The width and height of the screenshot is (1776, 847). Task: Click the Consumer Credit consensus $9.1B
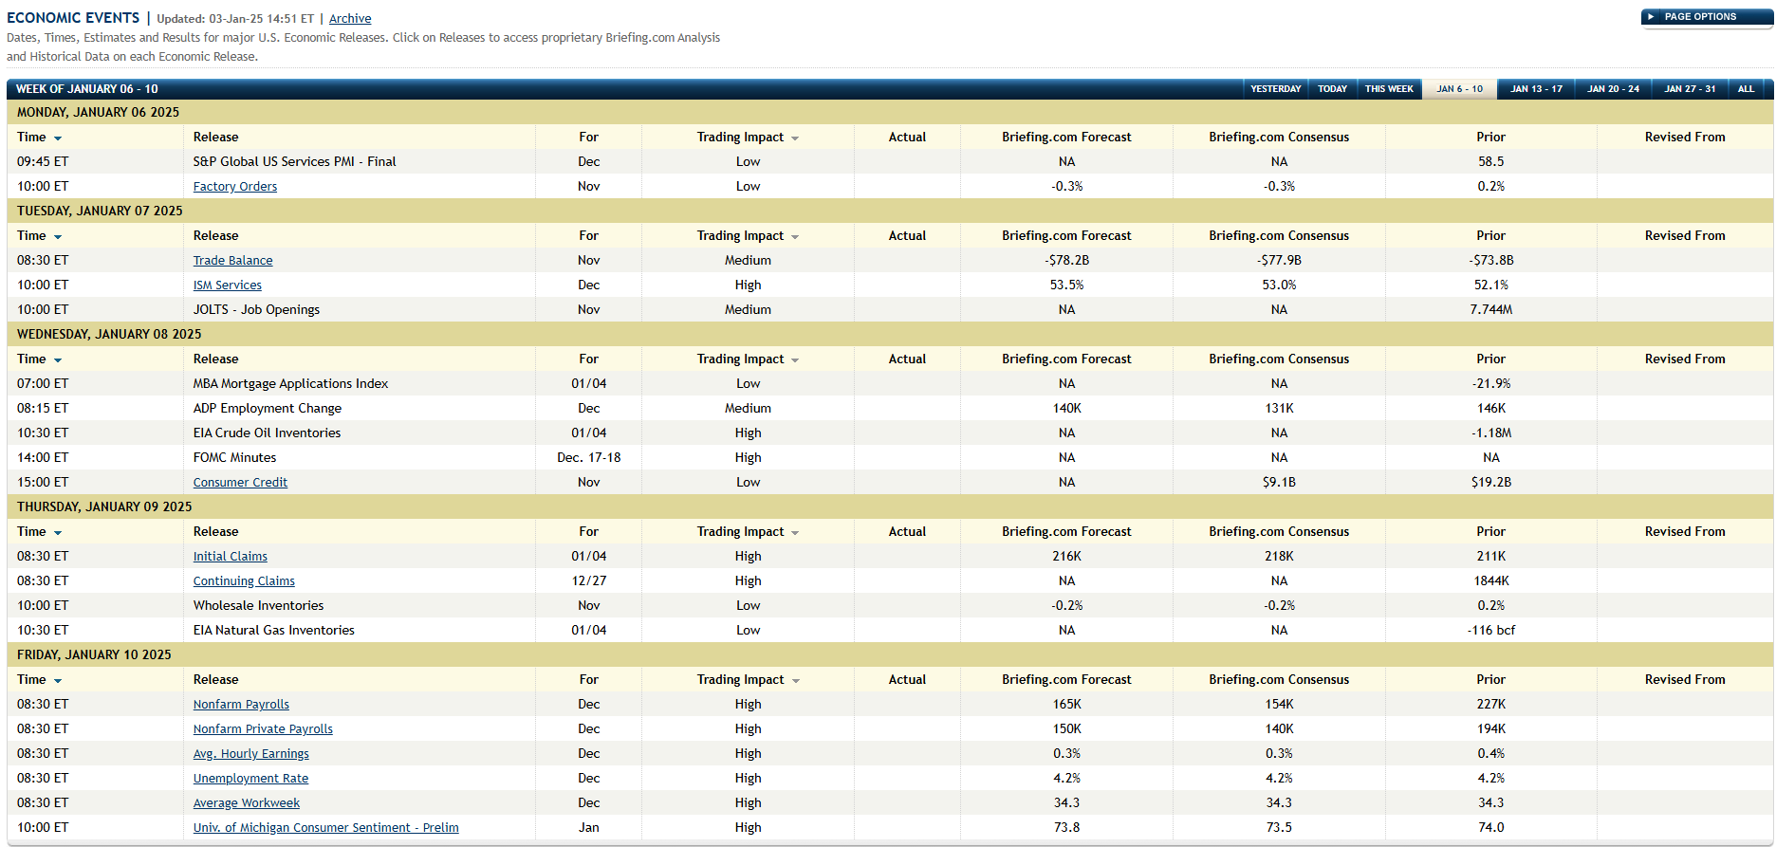(x=1279, y=483)
